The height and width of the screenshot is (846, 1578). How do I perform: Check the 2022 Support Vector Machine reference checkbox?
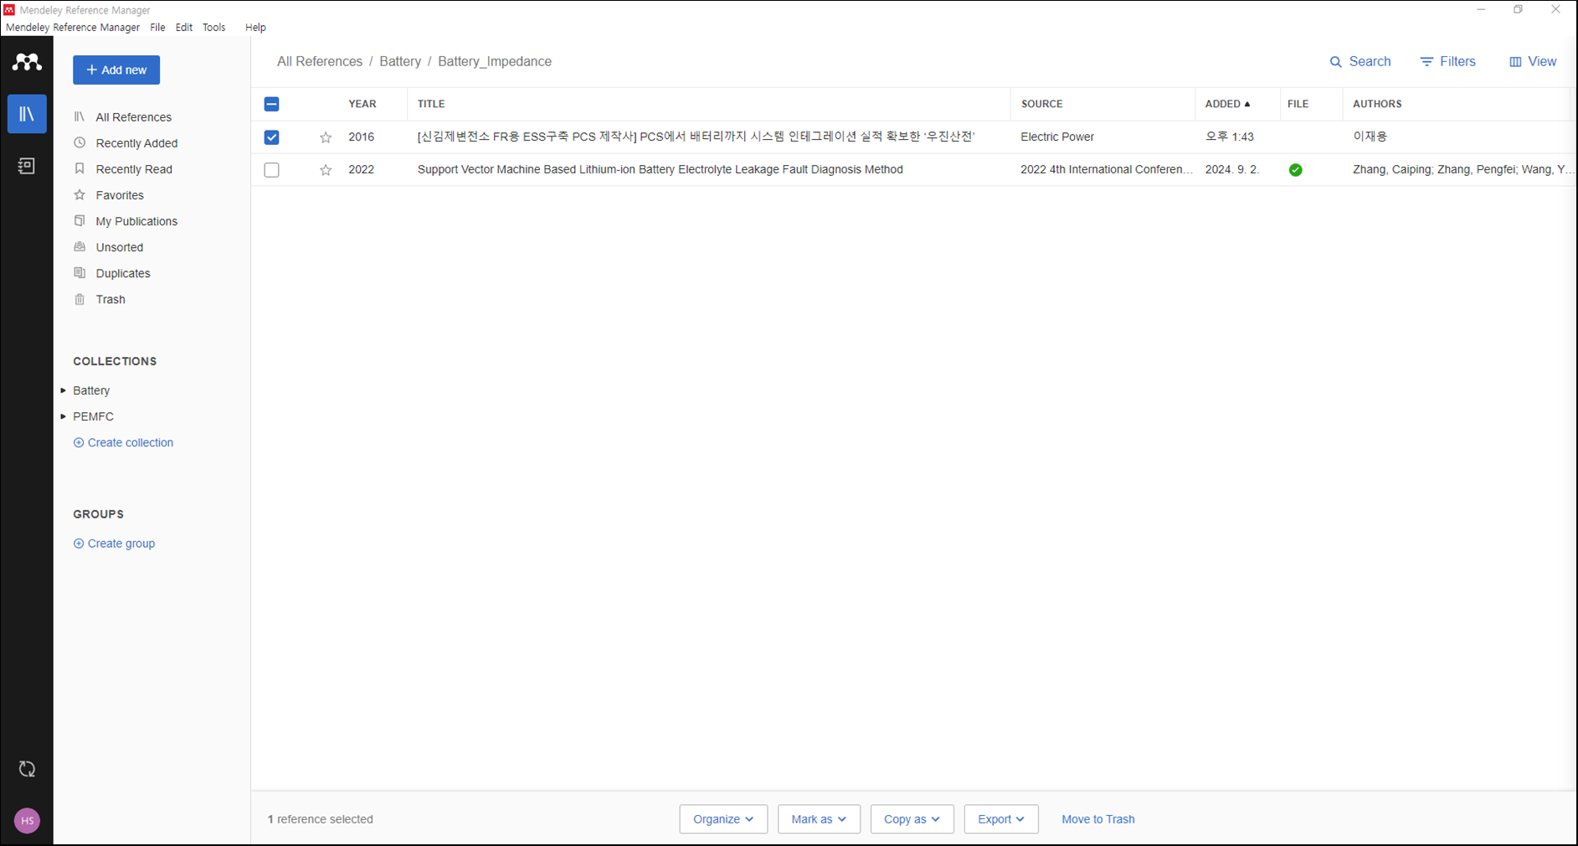271,170
